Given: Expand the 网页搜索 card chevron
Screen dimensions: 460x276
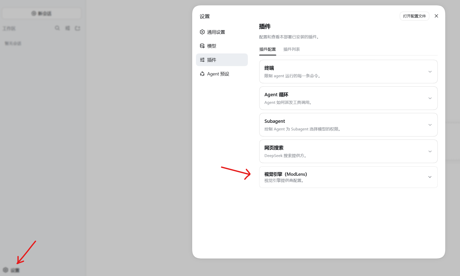Looking at the screenshot, I should click(430, 151).
